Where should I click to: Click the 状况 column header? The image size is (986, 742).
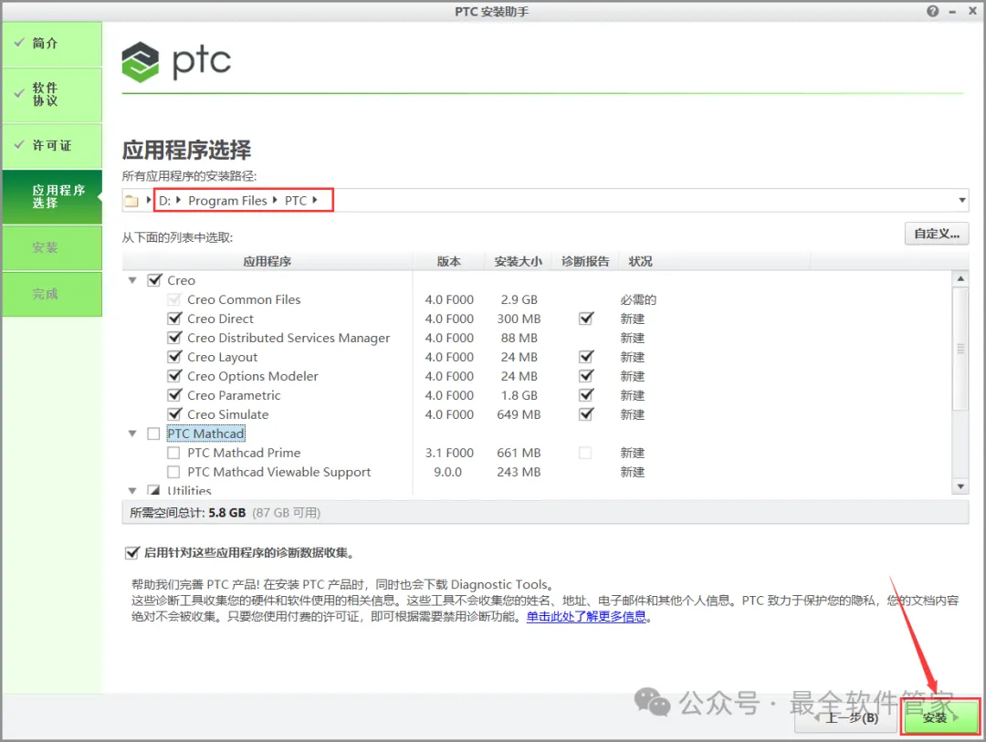coord(640,262)
